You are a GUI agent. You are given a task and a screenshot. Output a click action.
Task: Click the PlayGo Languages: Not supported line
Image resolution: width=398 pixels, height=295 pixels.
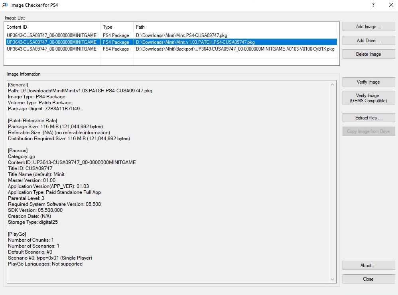click(45, 264)
